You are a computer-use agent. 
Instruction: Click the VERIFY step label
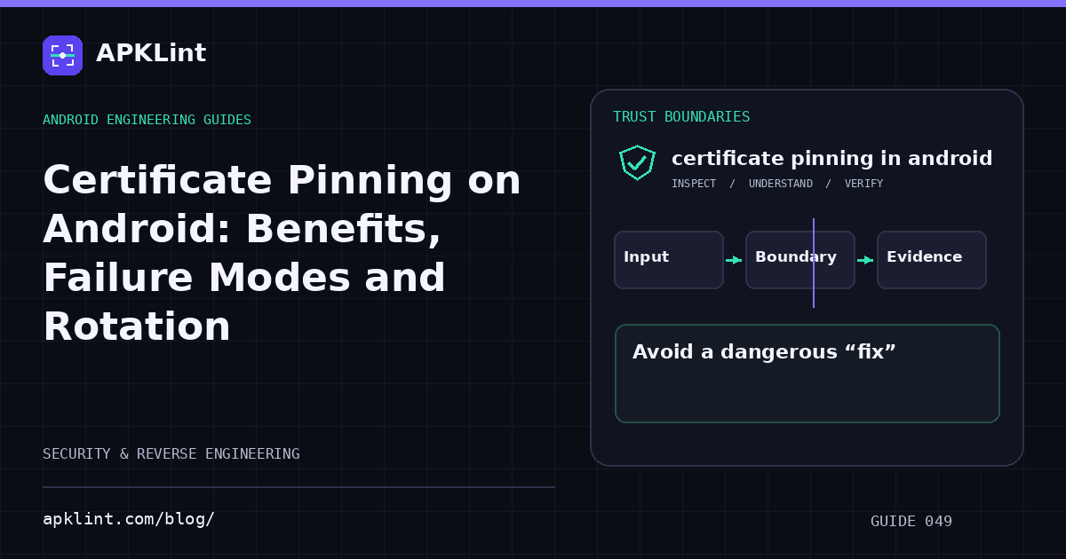pyautogui.click(x=863, y=184)
